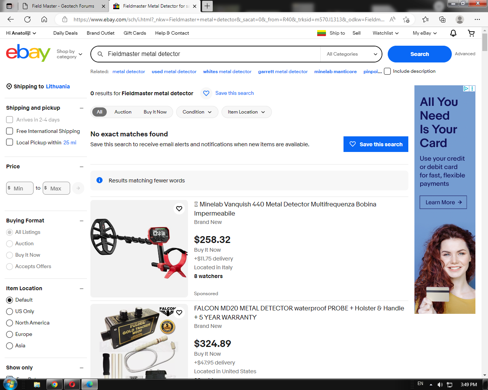Click the Min price input field
Viewport: 488px width, 390px height.
pos(20,188)
